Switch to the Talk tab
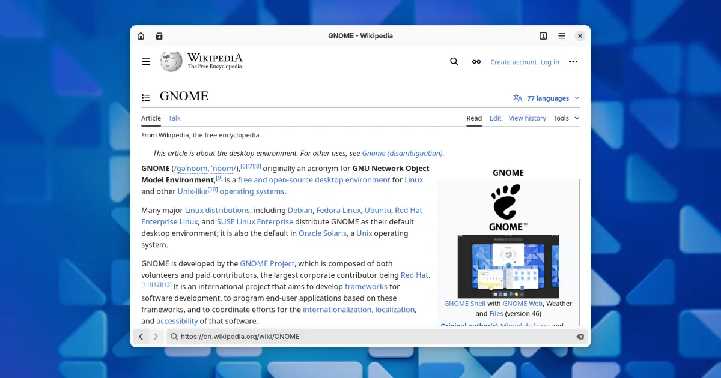Image resolution: width=721 pixels, height=378 pixels. pyautogui.click(x=174, y=118)
